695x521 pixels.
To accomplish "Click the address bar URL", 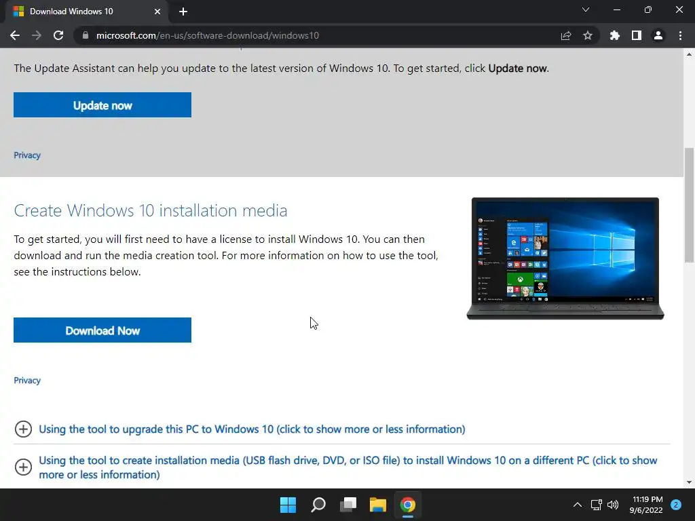I will (x=208, y=35).
